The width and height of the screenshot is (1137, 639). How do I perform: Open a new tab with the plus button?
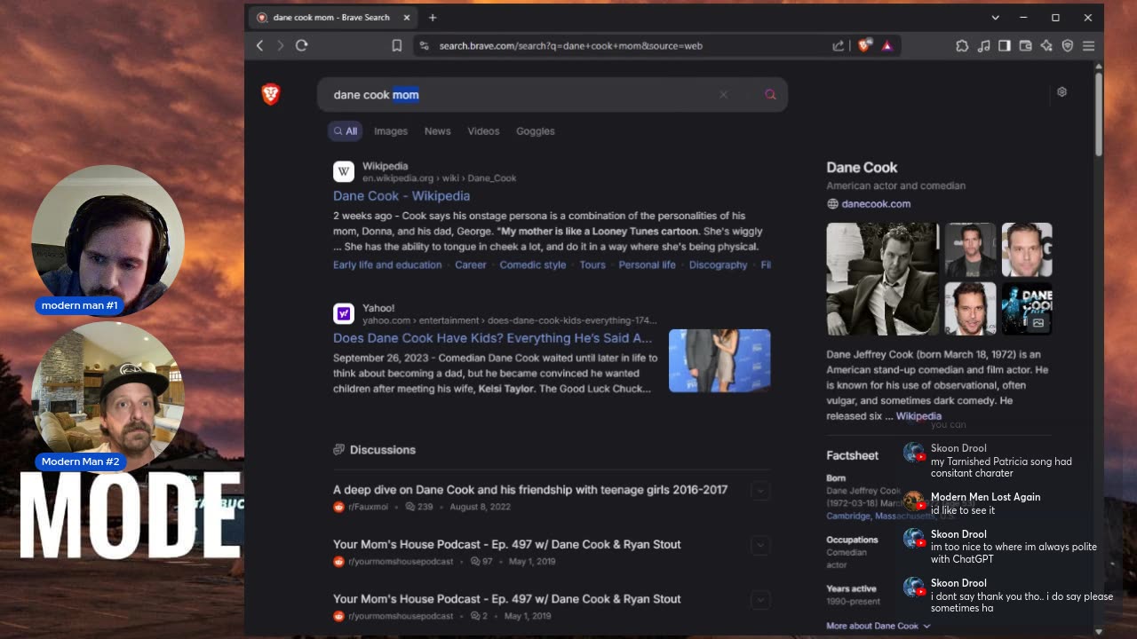point(433,17)
